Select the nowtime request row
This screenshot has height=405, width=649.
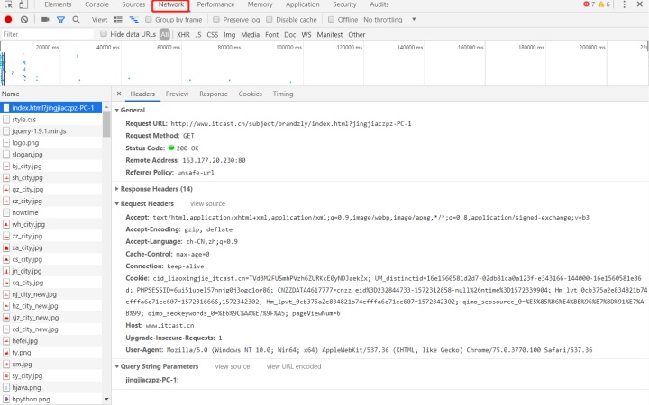pyautogui.click(x=50, y=212)
